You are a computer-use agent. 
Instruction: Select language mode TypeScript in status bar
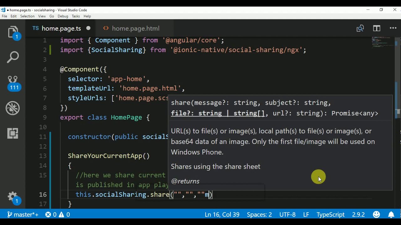(x=331, y=214)
